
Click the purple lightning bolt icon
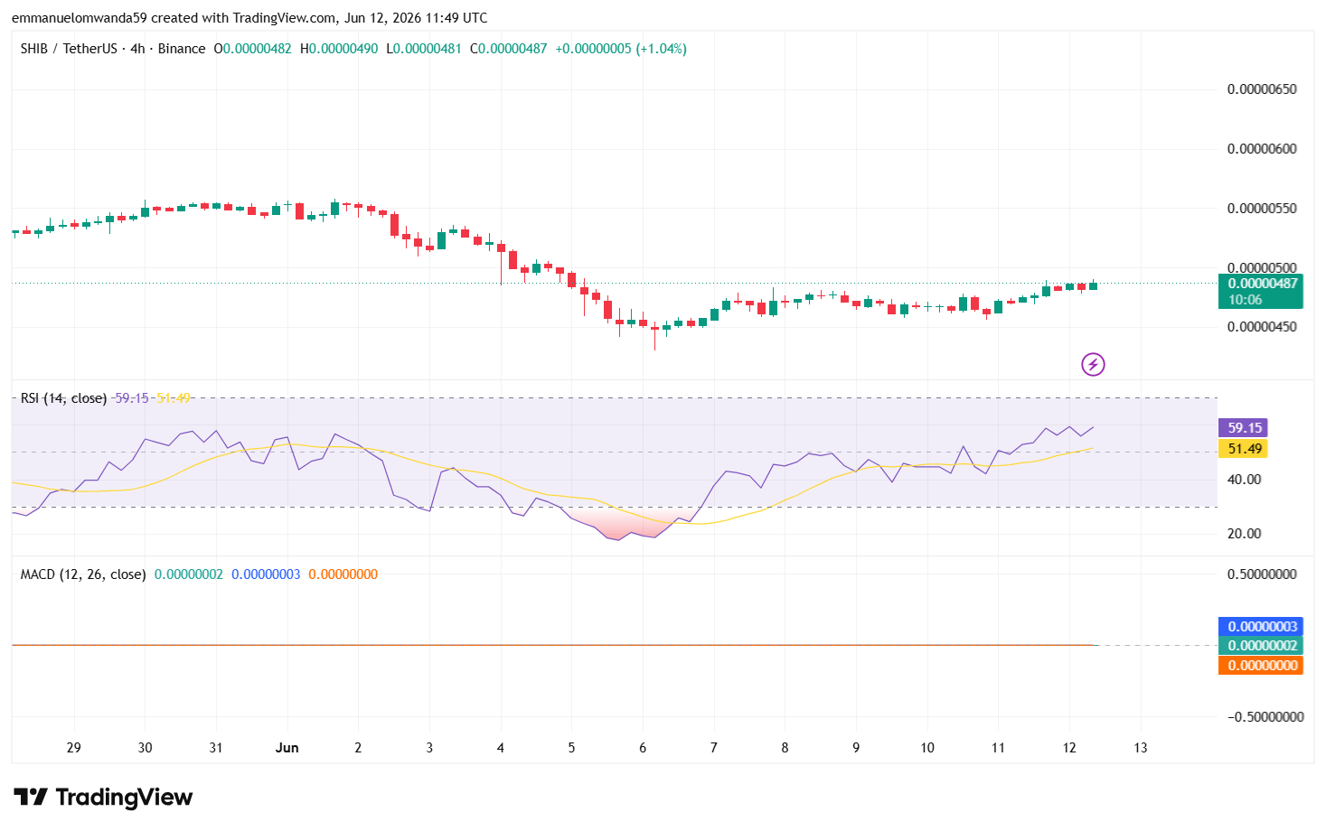[x=1093, y=364]
